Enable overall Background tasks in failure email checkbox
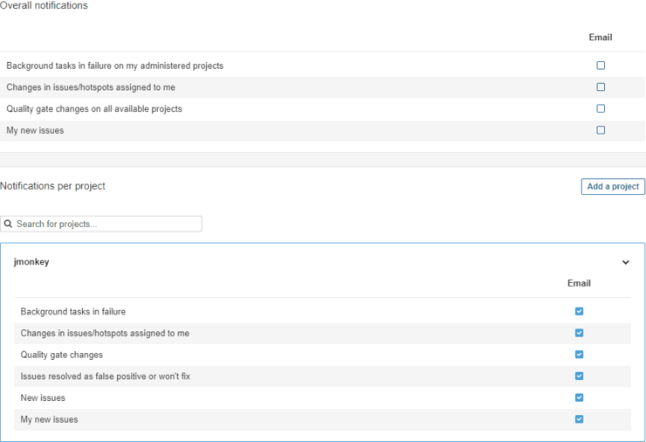This screenshot has width=646, height=442. tap(601, 66)
